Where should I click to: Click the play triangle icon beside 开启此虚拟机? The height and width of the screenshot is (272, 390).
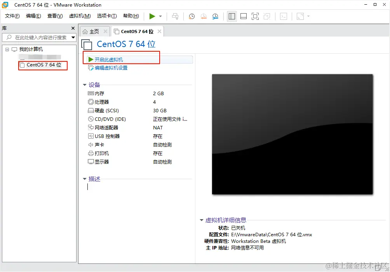coord(91,60)
